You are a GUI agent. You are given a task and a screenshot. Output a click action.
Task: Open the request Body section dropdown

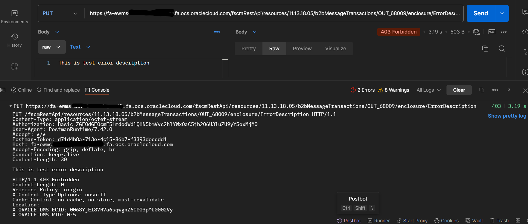coord(49,32)
